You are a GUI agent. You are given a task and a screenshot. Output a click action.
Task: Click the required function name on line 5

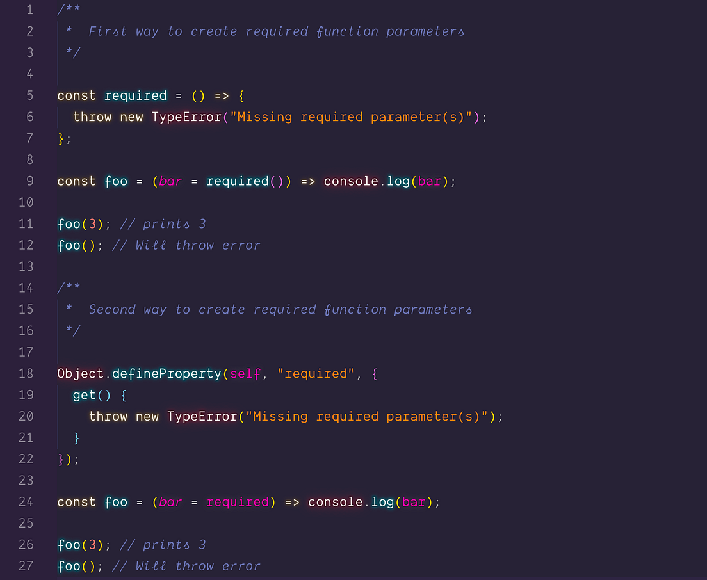(135, 95)
